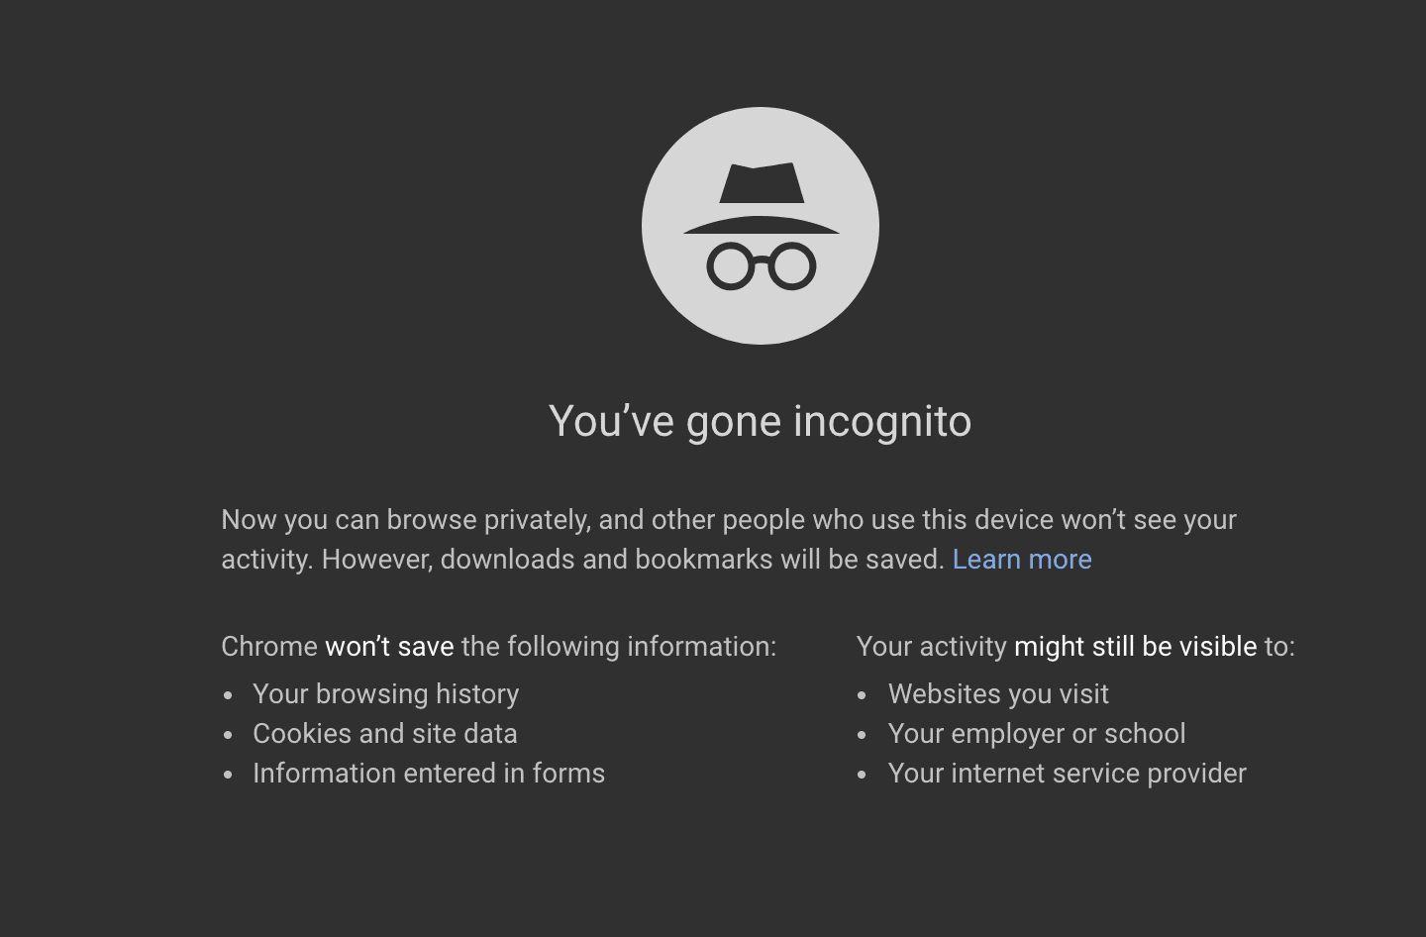The height and width of the screenshot is (937, 1426).
Task: Click the 'You've gone incognito' heading
Action: 761,421
